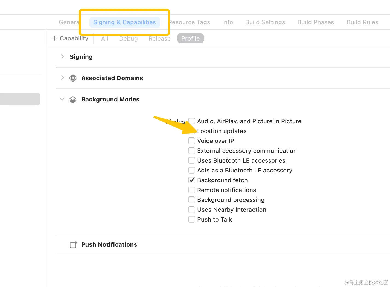390x287 pixels.
Task: Select the highlighted sidebar target row
Action: (x=20, y=99)
